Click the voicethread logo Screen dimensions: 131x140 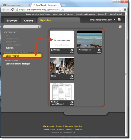[116, 14]
